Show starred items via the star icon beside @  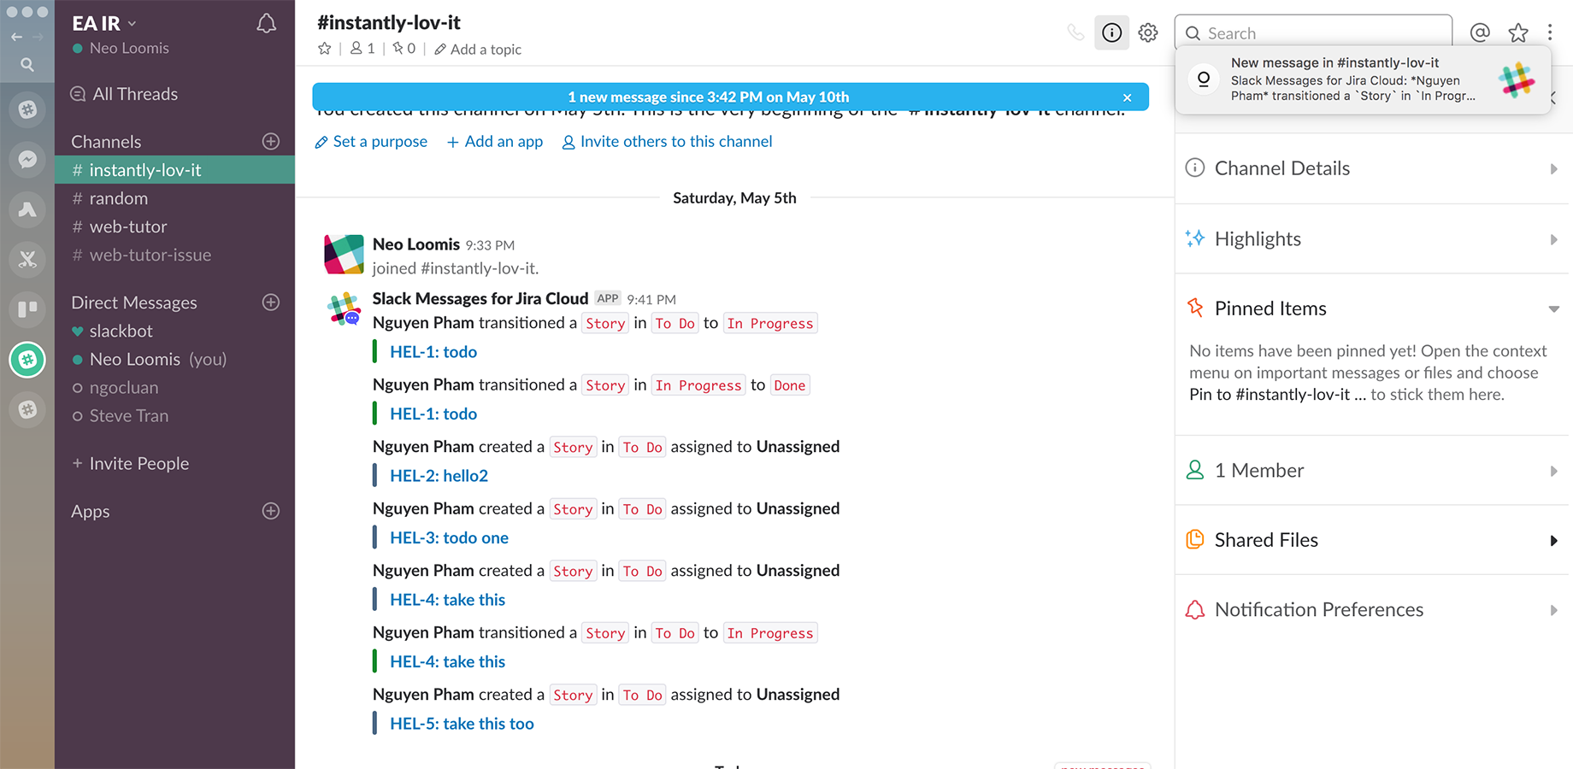1518,32
